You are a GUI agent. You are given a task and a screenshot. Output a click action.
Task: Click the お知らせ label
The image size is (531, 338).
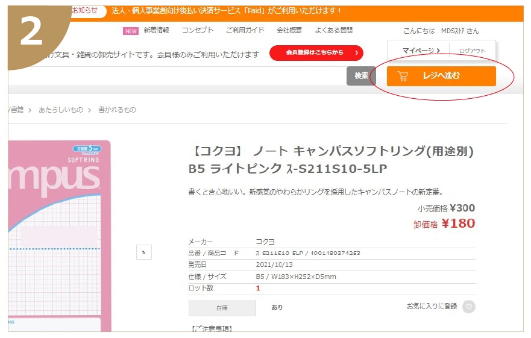coord(84,10)
